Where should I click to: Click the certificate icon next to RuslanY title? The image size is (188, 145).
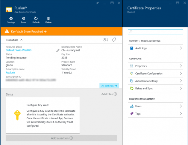coord(9,10)
